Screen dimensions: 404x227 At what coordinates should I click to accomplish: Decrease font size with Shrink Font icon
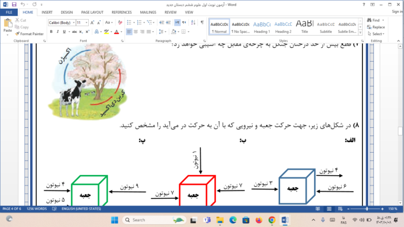click(99, 22)
